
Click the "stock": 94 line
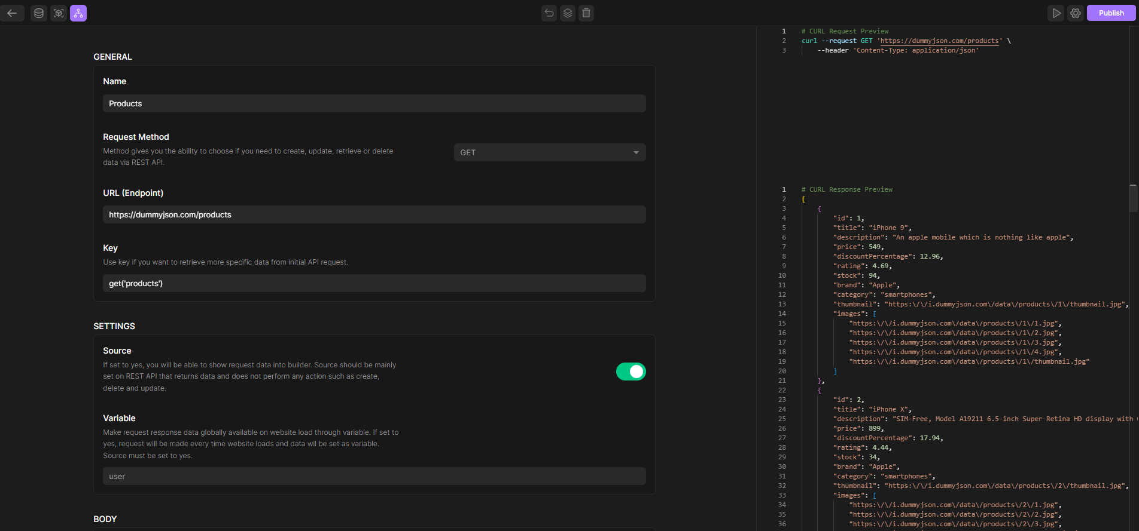point(857,275)
